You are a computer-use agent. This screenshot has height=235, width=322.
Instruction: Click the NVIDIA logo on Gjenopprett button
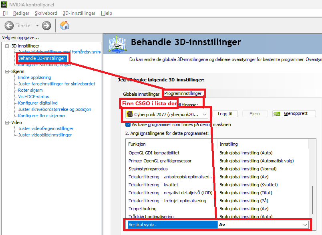277,114
